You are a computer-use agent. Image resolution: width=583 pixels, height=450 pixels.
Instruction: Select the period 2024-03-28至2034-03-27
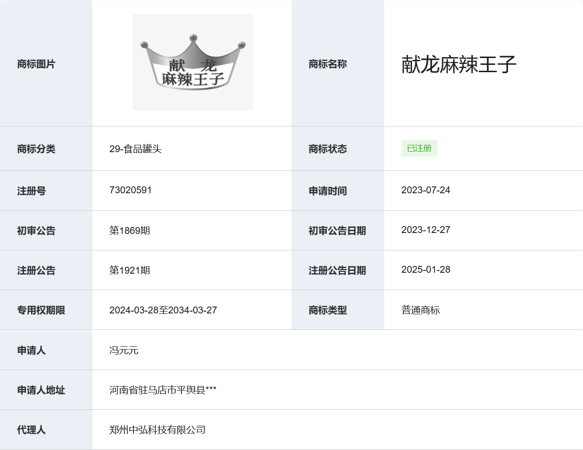163,310
